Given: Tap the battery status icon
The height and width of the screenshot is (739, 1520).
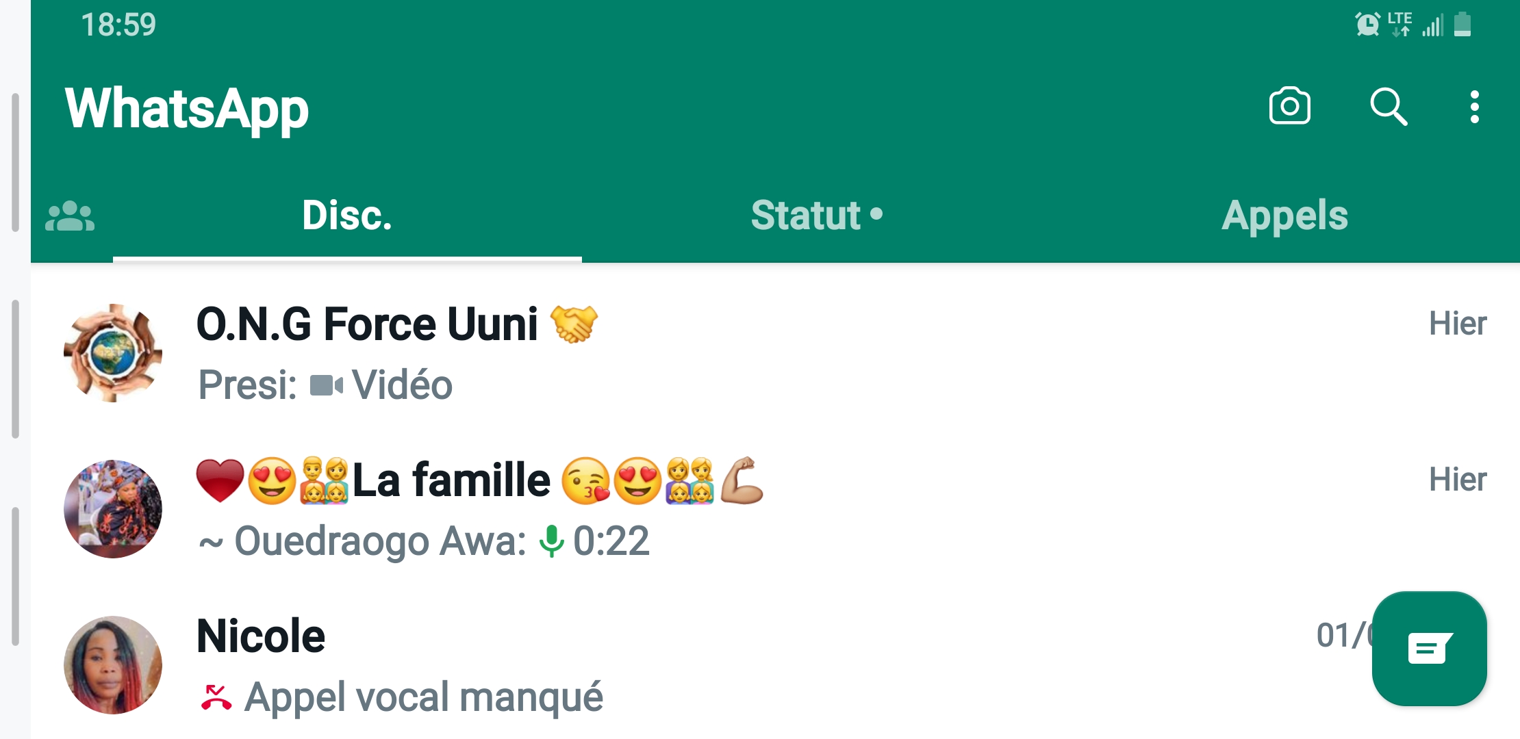Looking at the screenshot, I should [1462, 25].
